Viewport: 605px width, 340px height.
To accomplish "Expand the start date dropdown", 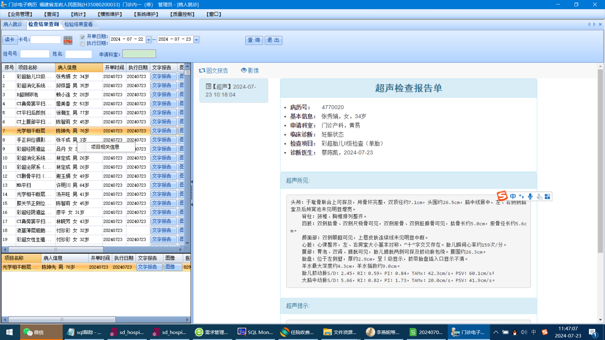I will coord(149,40).
